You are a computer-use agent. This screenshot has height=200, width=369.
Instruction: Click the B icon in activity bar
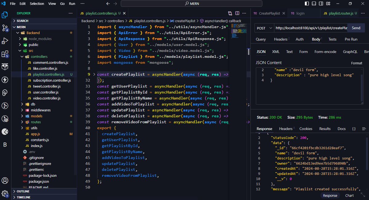click(x=5, y=145)
